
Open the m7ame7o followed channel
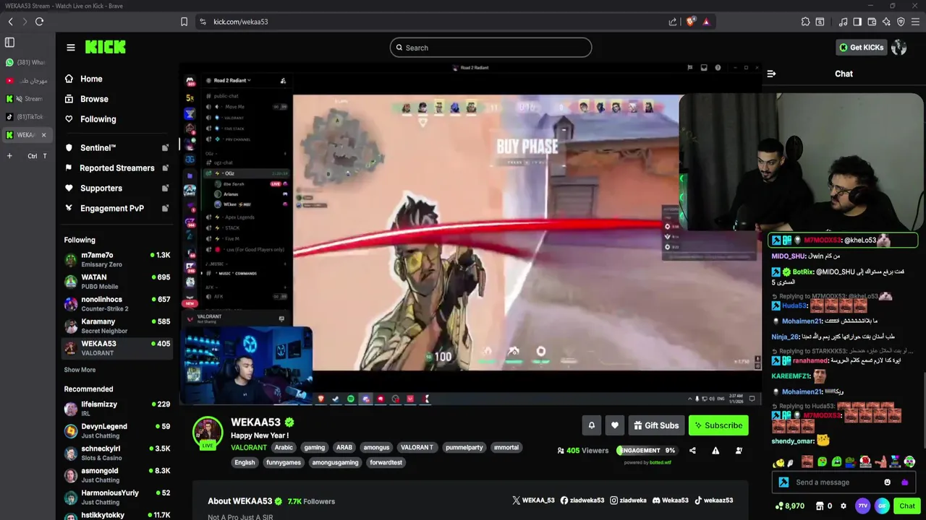116,259
